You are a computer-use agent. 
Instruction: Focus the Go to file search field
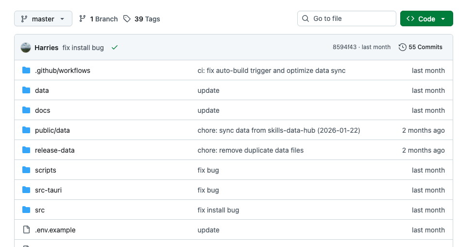click(x=347, y=18)
